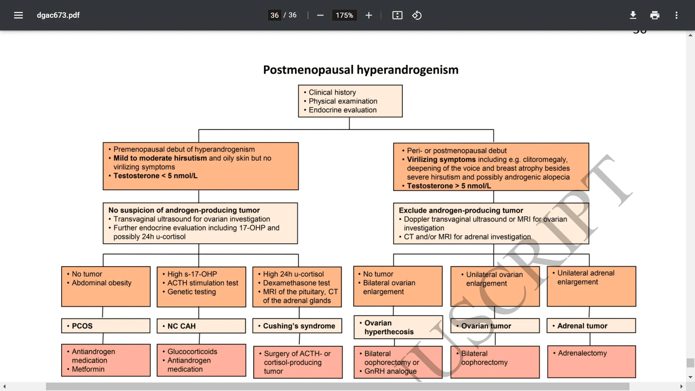
Task: Click 'Unilateral adrenal enlargement' text
Action: click(x=586, y=277)
